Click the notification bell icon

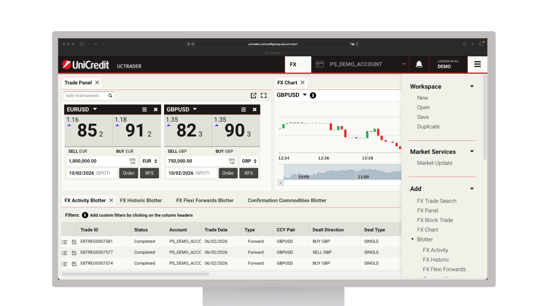point(419,64)
